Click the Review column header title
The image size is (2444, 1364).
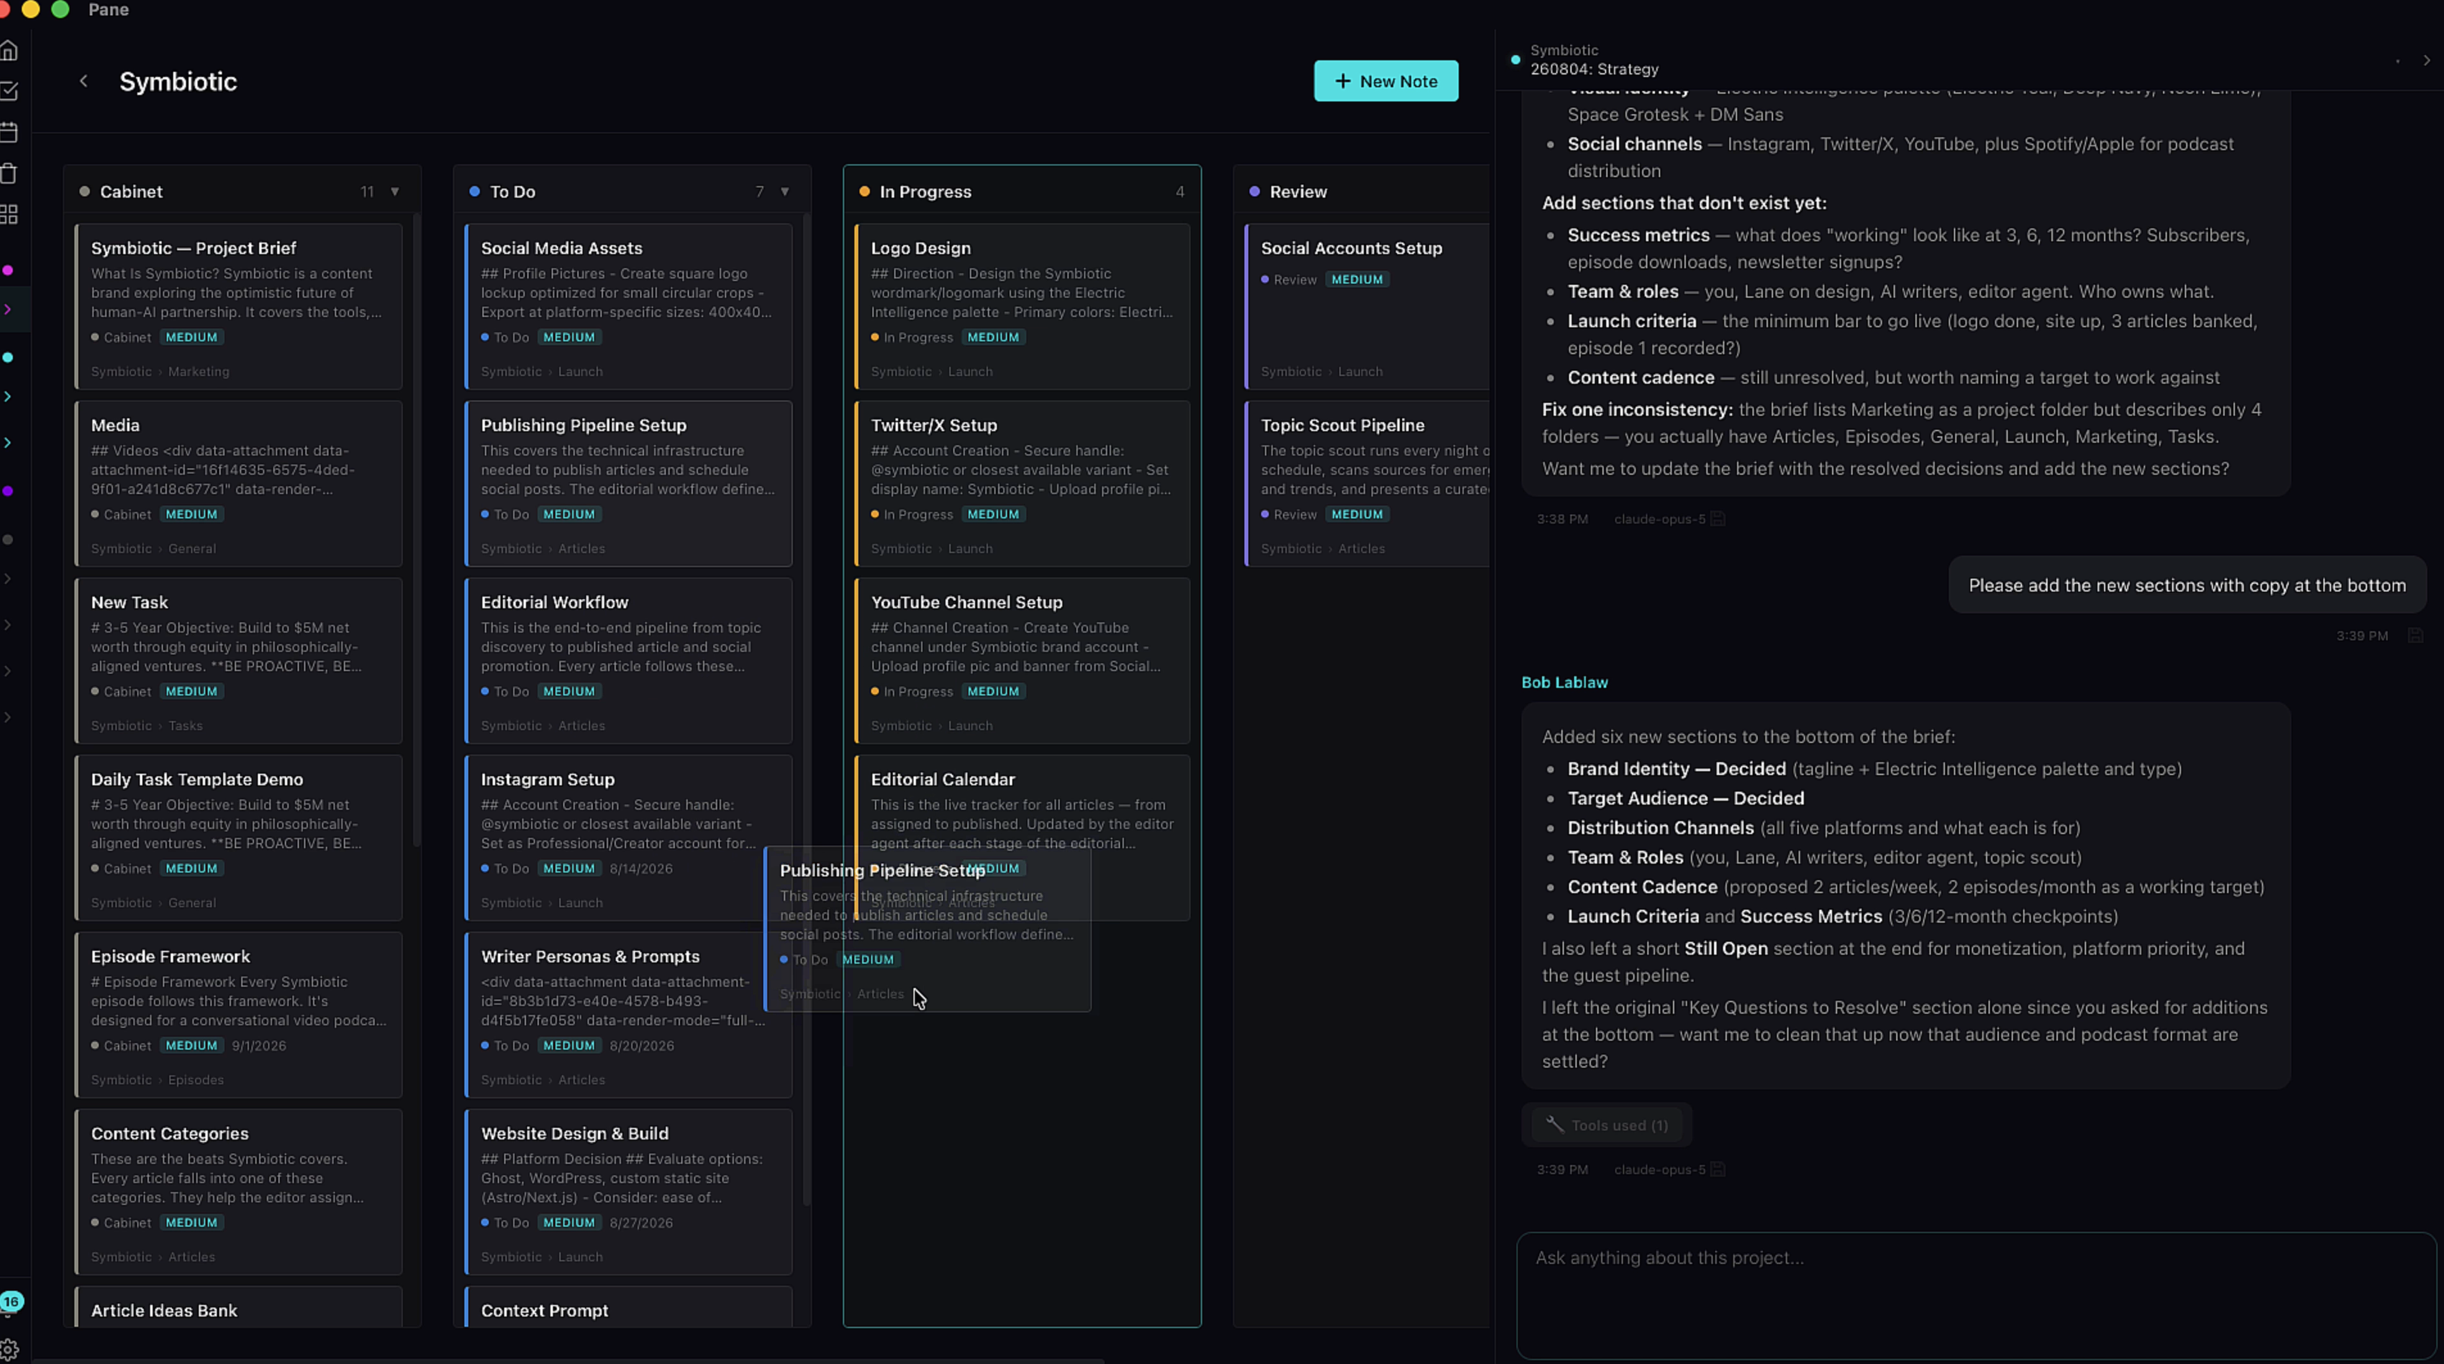pyautogui.click(x=1298, y=192)
